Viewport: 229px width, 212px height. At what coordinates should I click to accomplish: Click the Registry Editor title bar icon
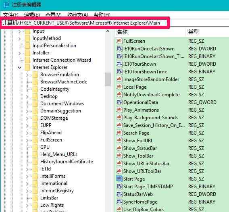pyautogui.click(x=6, y=5)
